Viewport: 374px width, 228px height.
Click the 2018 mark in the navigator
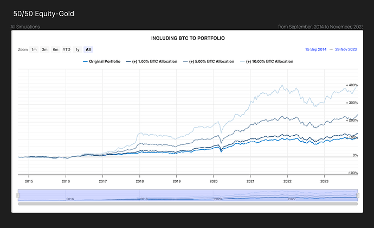click(x=144, y=199)
